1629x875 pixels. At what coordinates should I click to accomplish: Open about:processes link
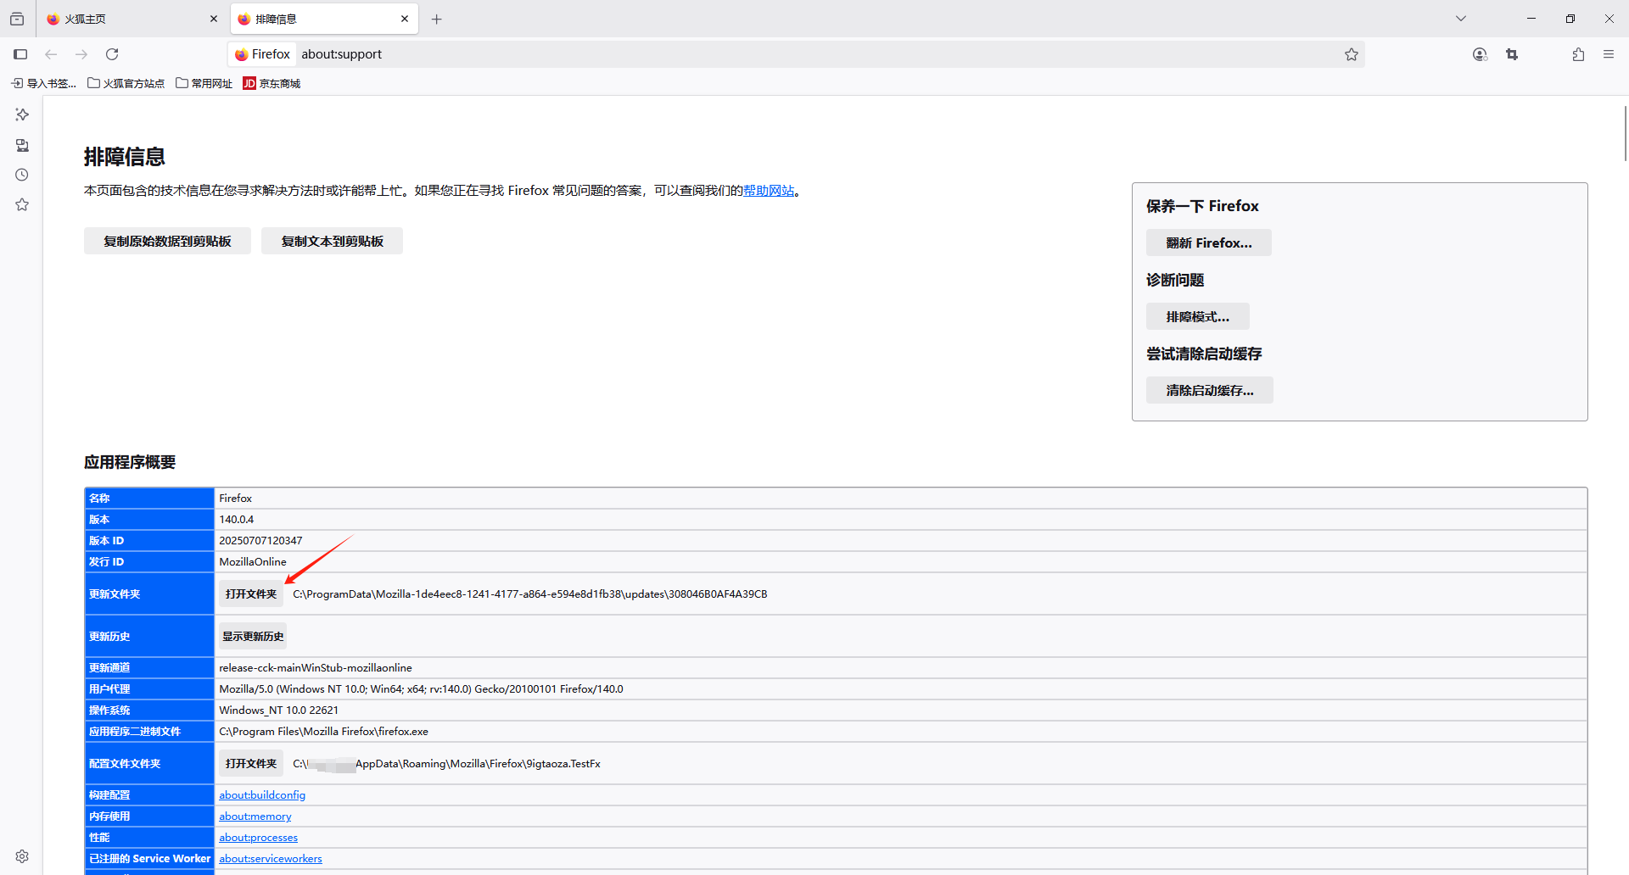click(x=259, y=837)
